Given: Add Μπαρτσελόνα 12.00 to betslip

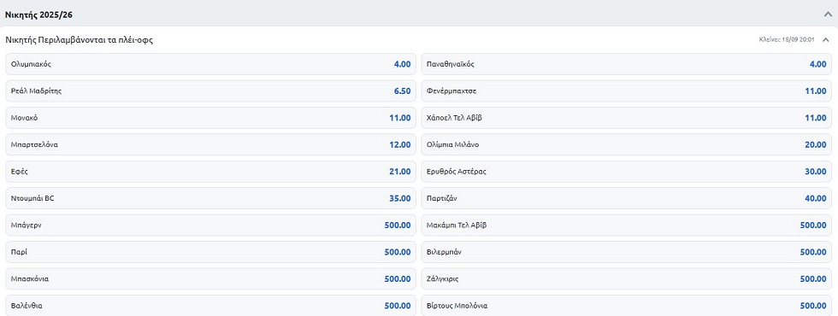Looking at the screenshot, I should pyautogui.click(x=210, y=144).
